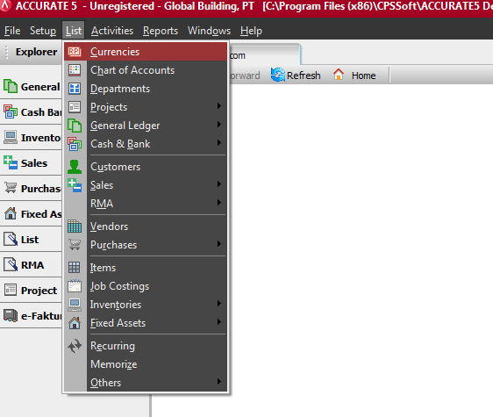The width and height of the screenshot is (493, 417).
Task: Open the File menu
Action: [12, 31]
